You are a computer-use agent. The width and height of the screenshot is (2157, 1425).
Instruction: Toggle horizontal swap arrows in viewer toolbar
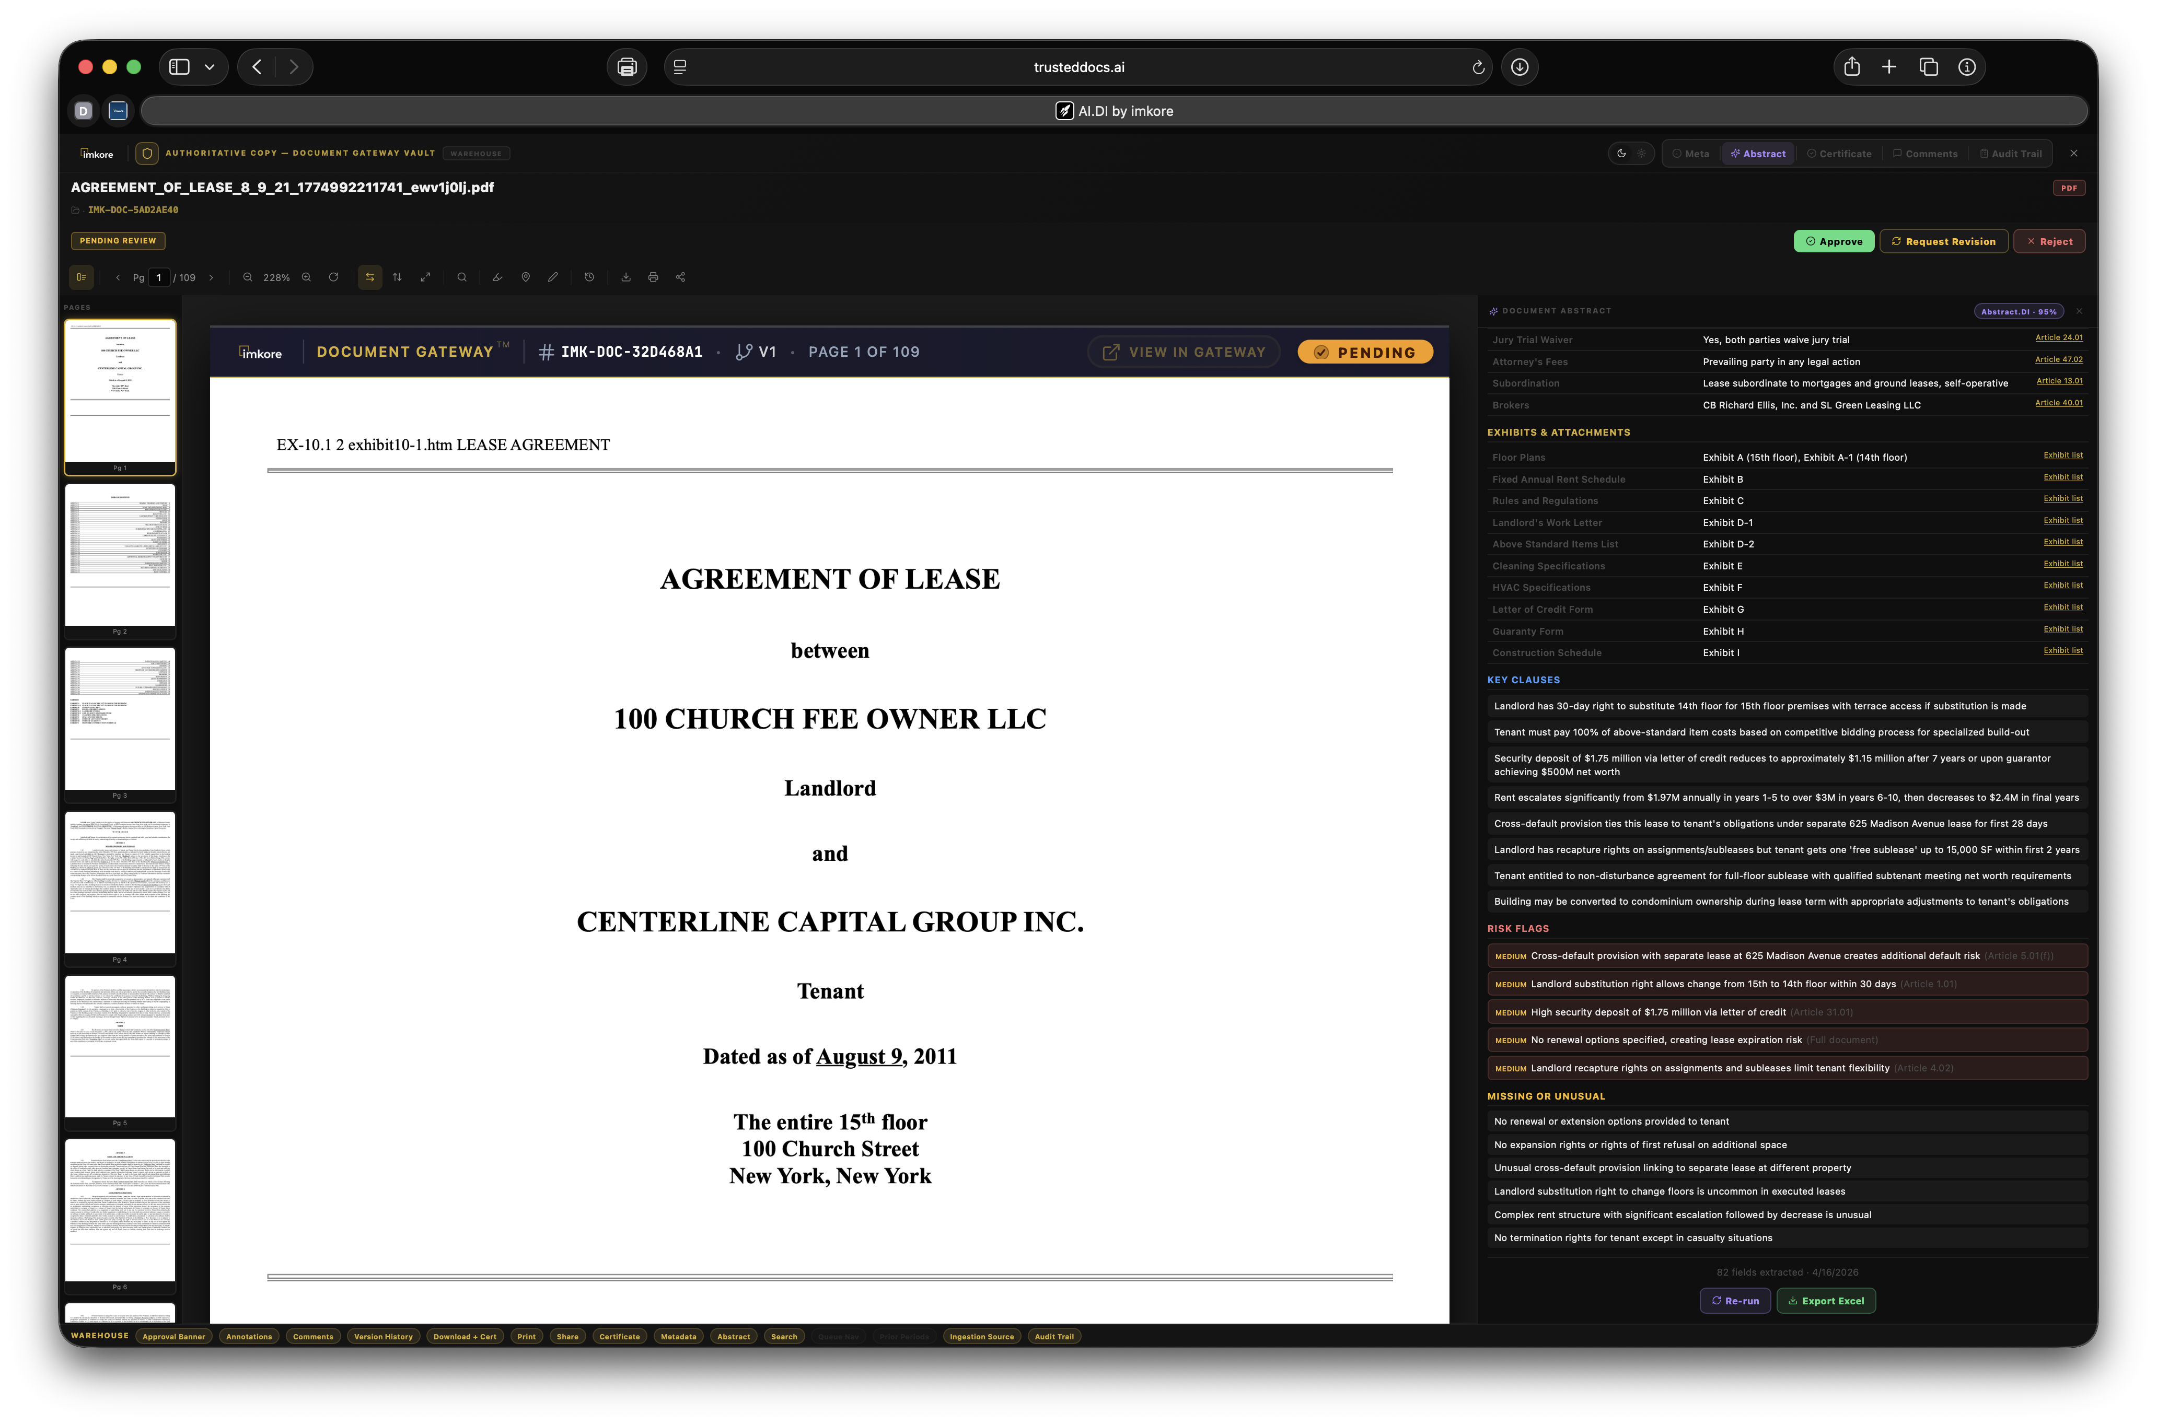click(x=370, y=277)
